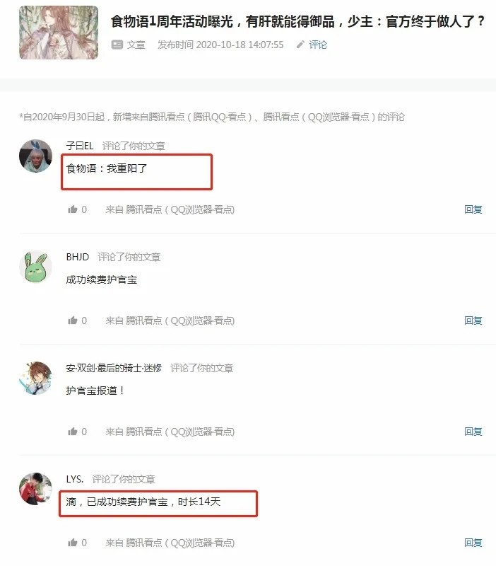Image resolution: width=496 pixels, height=566 pixels.
Task: Reply to the 护官宝报道 comment
Action: (473, 432)
